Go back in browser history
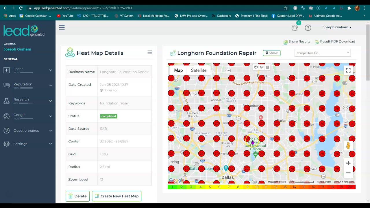 (x=5, y=8)
